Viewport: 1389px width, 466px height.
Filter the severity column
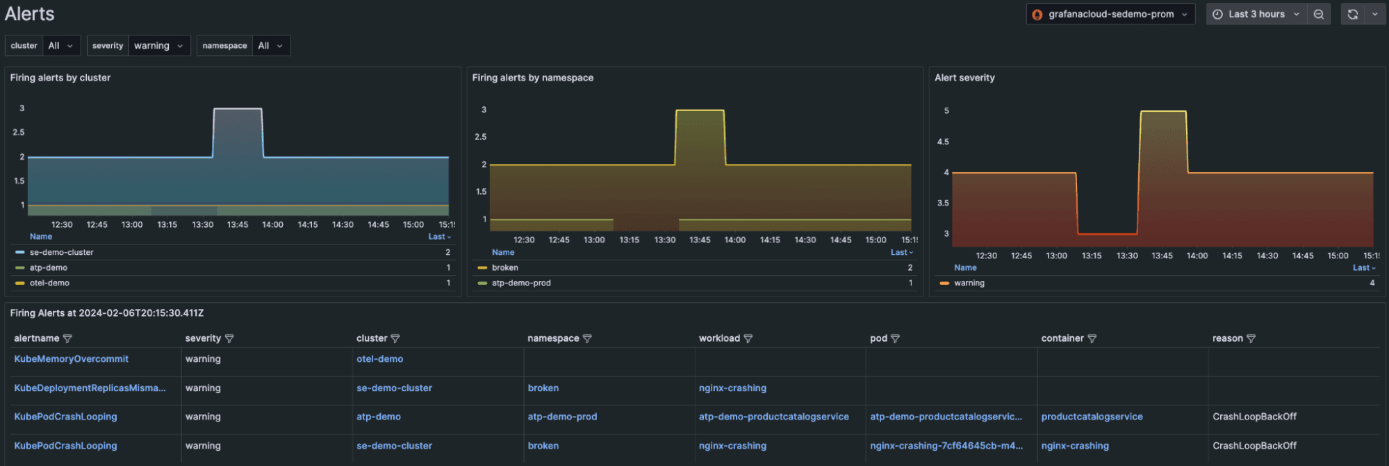click(x=229, y=339)
